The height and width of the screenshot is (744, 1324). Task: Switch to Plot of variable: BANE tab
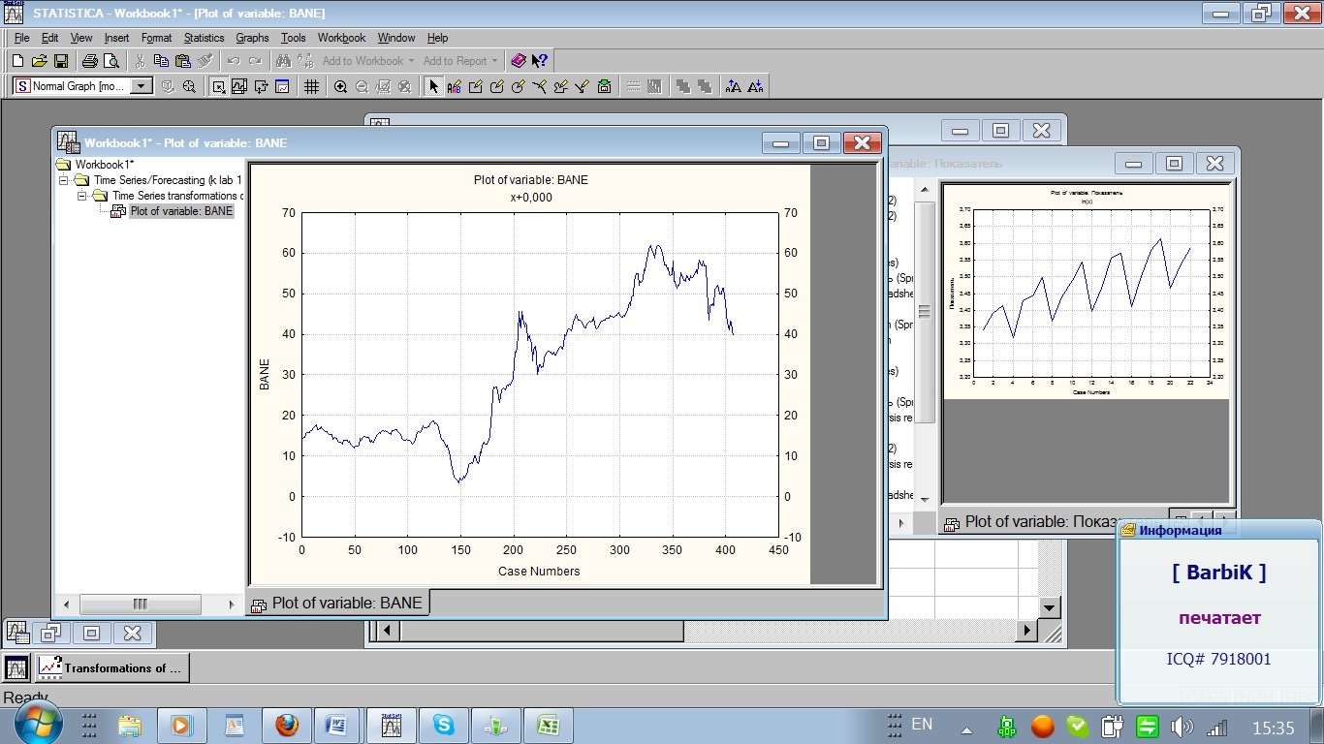(x=337, y=603)
